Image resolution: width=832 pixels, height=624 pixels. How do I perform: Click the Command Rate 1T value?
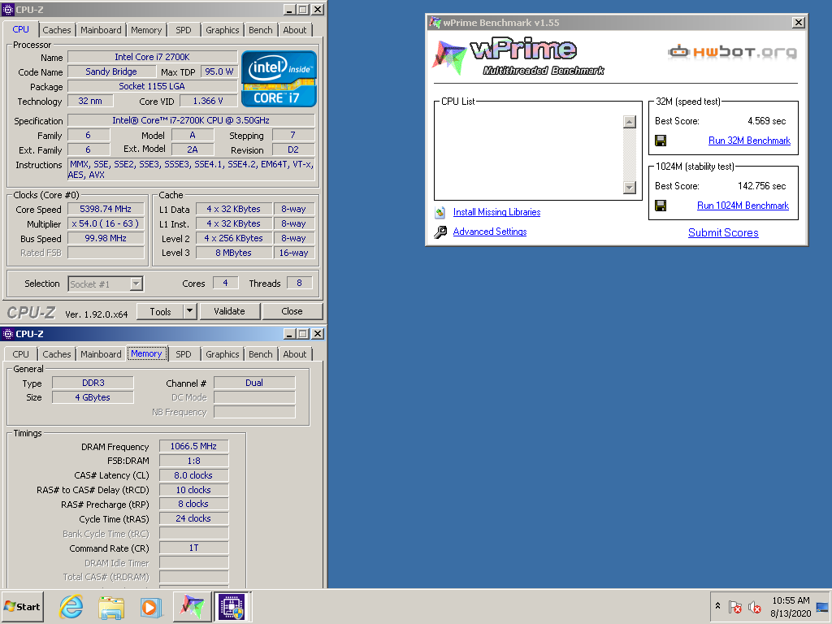click(193, 548)
